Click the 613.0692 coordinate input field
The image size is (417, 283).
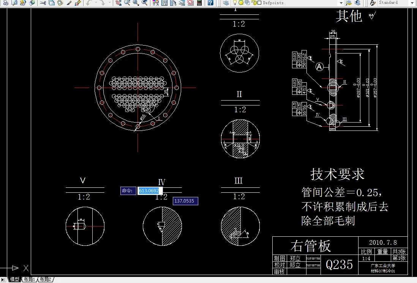150,190
